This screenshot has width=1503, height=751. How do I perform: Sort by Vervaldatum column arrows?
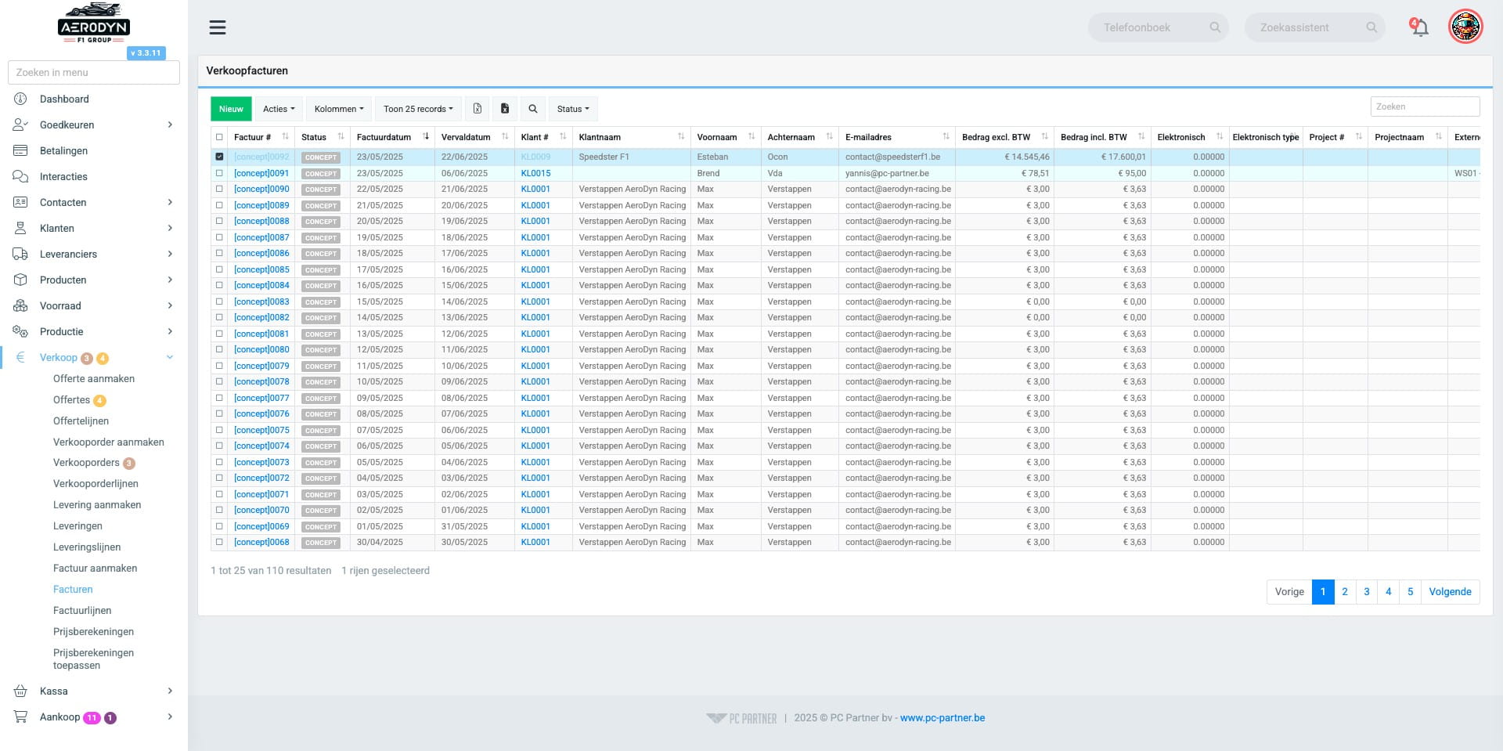(505, 137)
